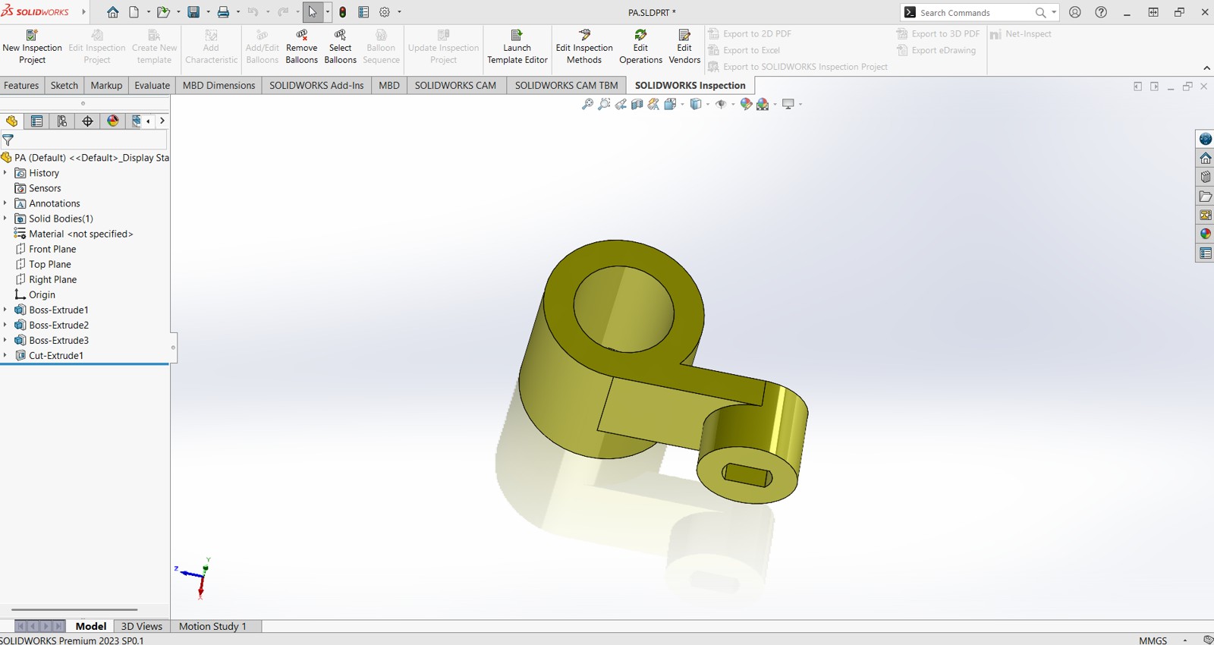
Task: Click the Rebuild traffic light icon
Action: 343,12
